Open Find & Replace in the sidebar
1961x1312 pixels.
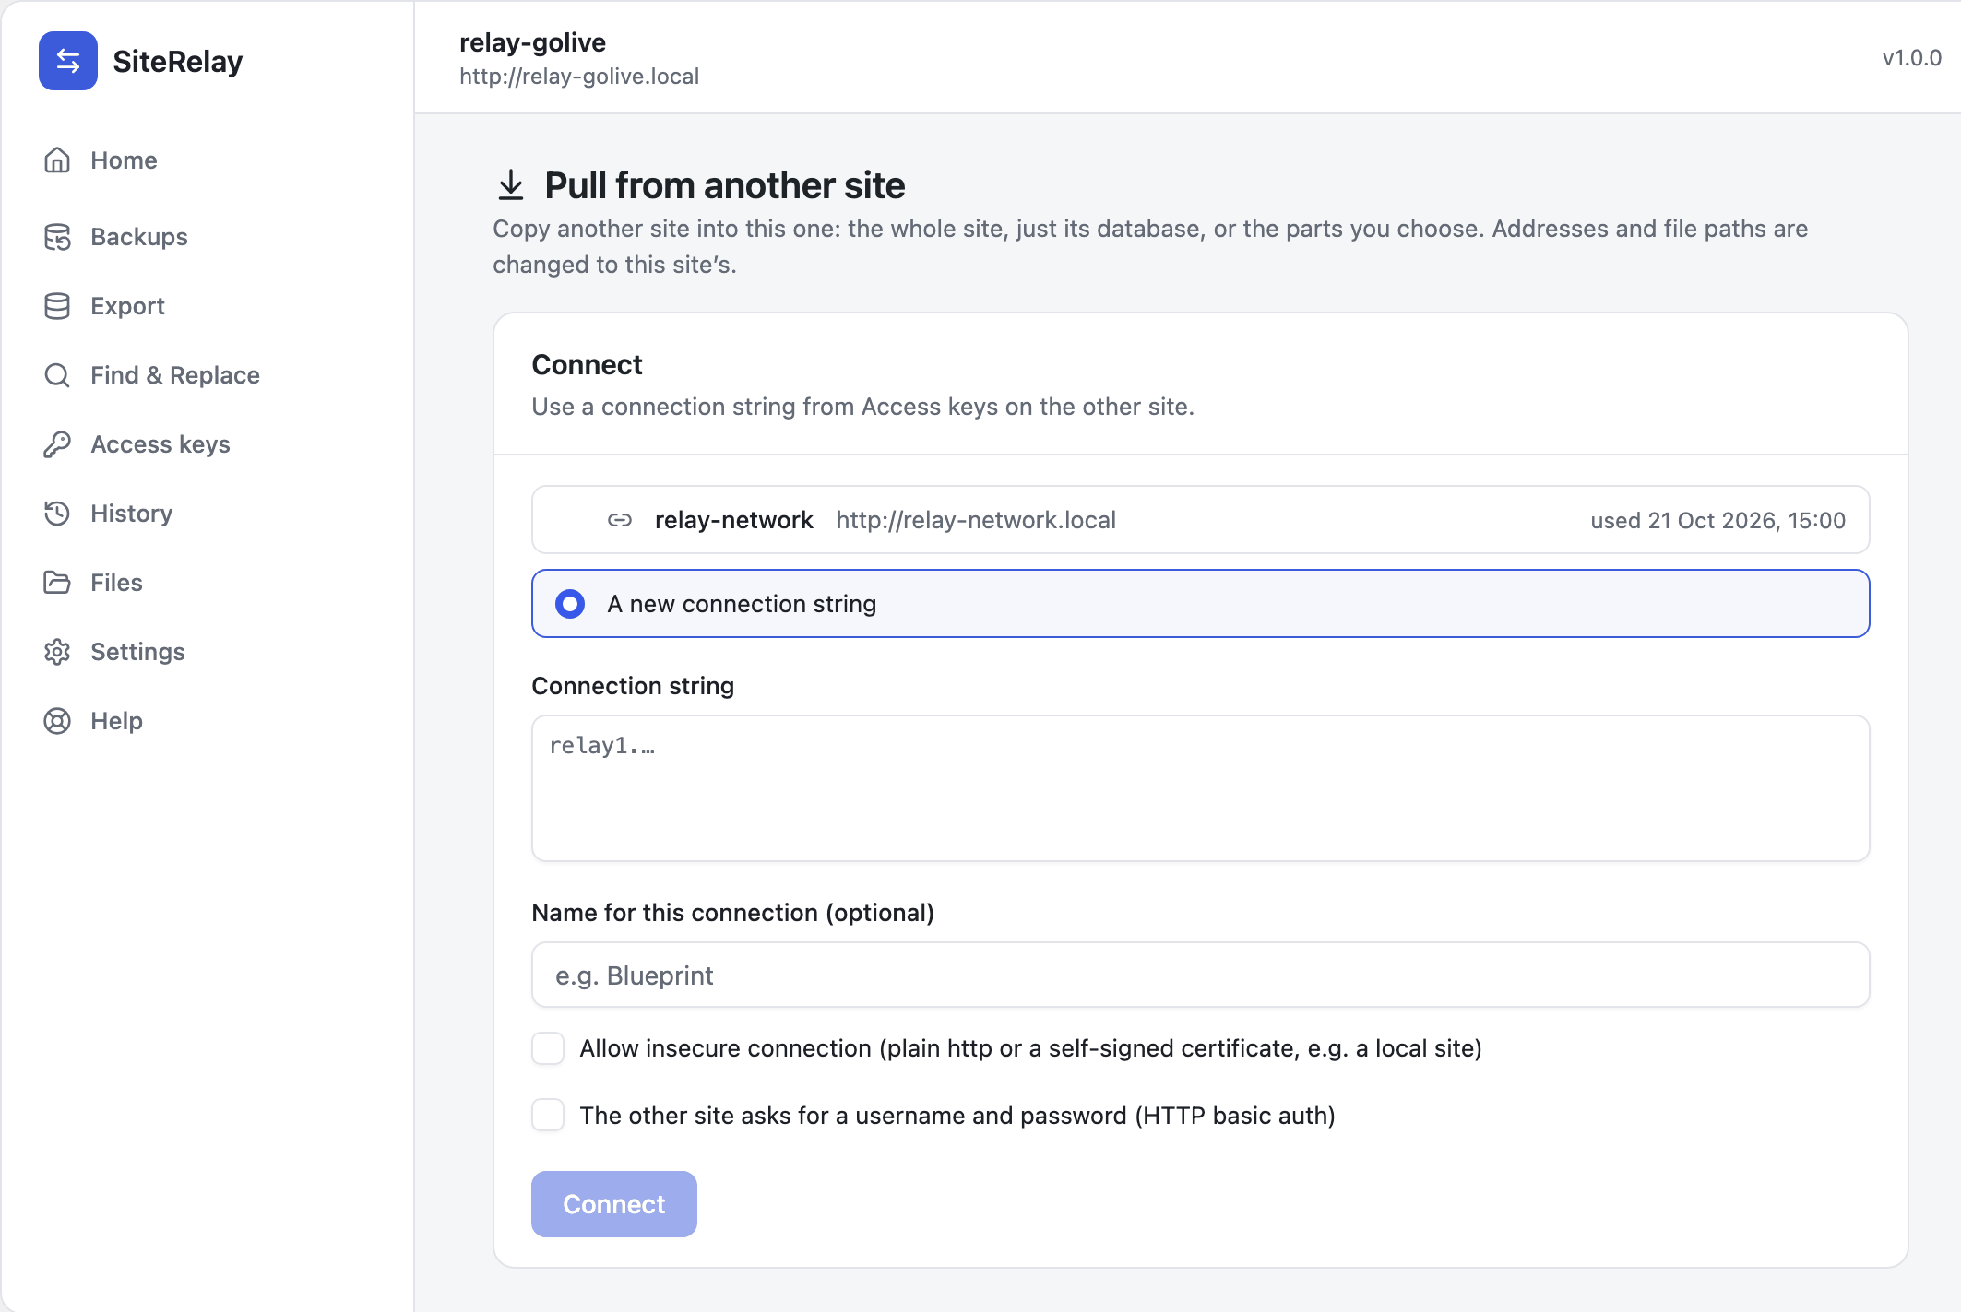point(175,375)
